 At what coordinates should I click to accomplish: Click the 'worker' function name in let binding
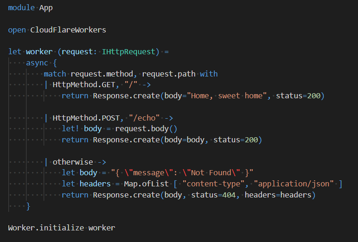(39, 51)
